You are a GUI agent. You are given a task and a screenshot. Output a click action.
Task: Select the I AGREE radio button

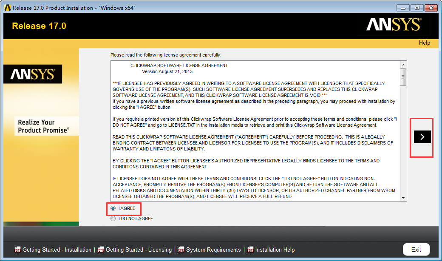[x=113, y=209]
